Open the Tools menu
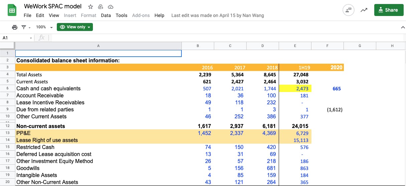This screenshot has height=186, width=406. coord(122,15)
